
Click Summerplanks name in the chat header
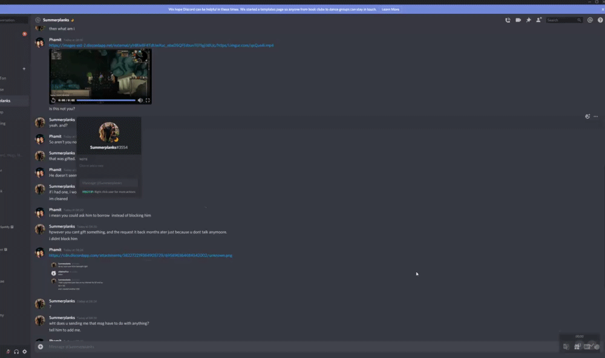tap(56, 20)
